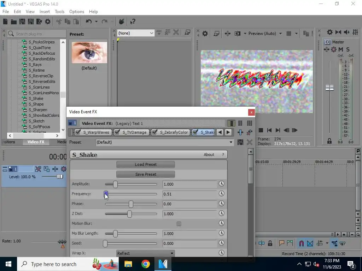
Task: Click the Remove Selected Plug-In icon
Action: [249, 132]
